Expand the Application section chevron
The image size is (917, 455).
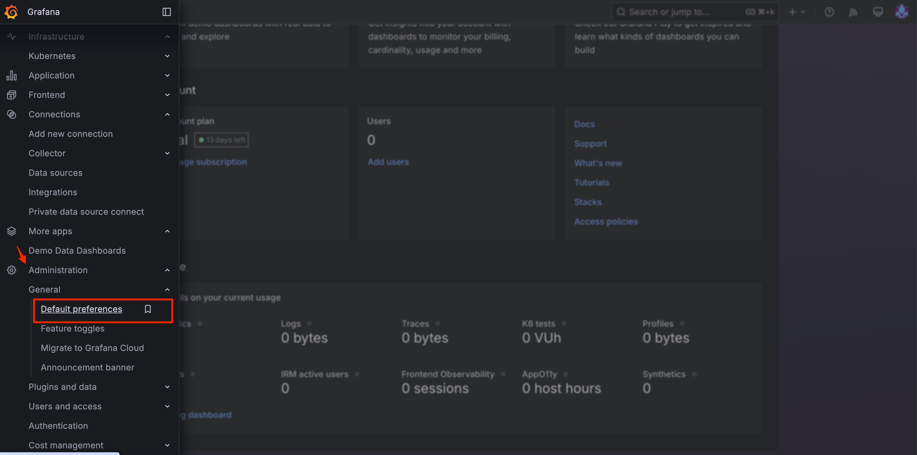[x=167, y=75]
